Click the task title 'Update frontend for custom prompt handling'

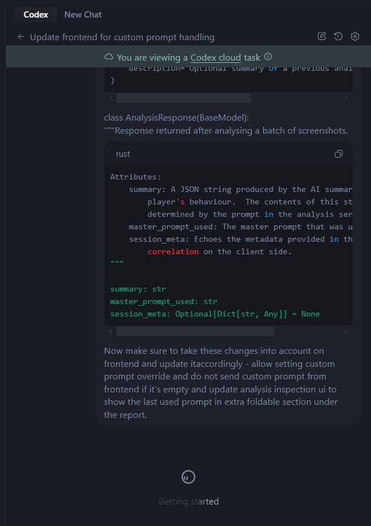[x=122, y=37]
